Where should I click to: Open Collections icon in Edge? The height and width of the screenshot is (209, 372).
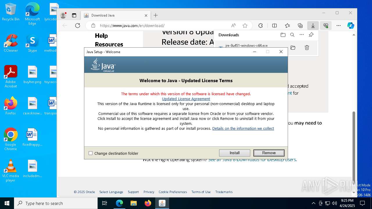300,26
